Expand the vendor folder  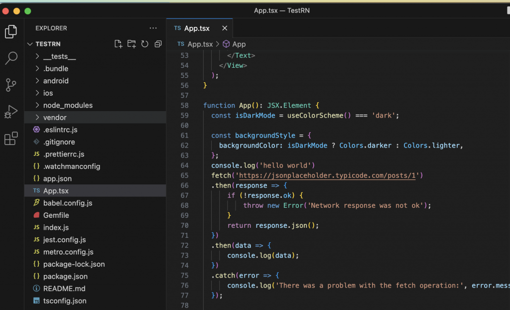95,118
